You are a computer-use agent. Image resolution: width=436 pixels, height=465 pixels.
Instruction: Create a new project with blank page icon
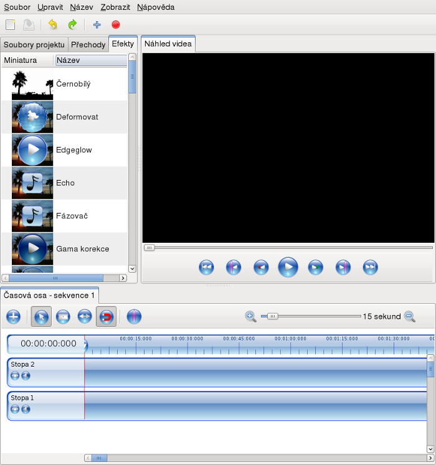[11, 25]
